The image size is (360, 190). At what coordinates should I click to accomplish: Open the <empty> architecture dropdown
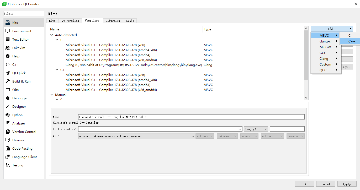[x=256, y=129]
